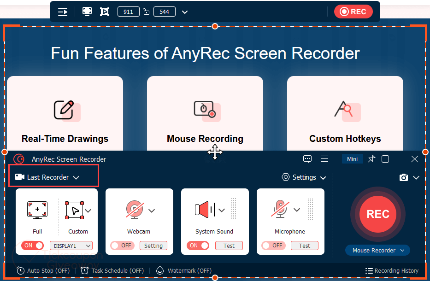Screen dimensions: 430x281
Task: Click the Microphone icon
Action: [x=280, y=209]
